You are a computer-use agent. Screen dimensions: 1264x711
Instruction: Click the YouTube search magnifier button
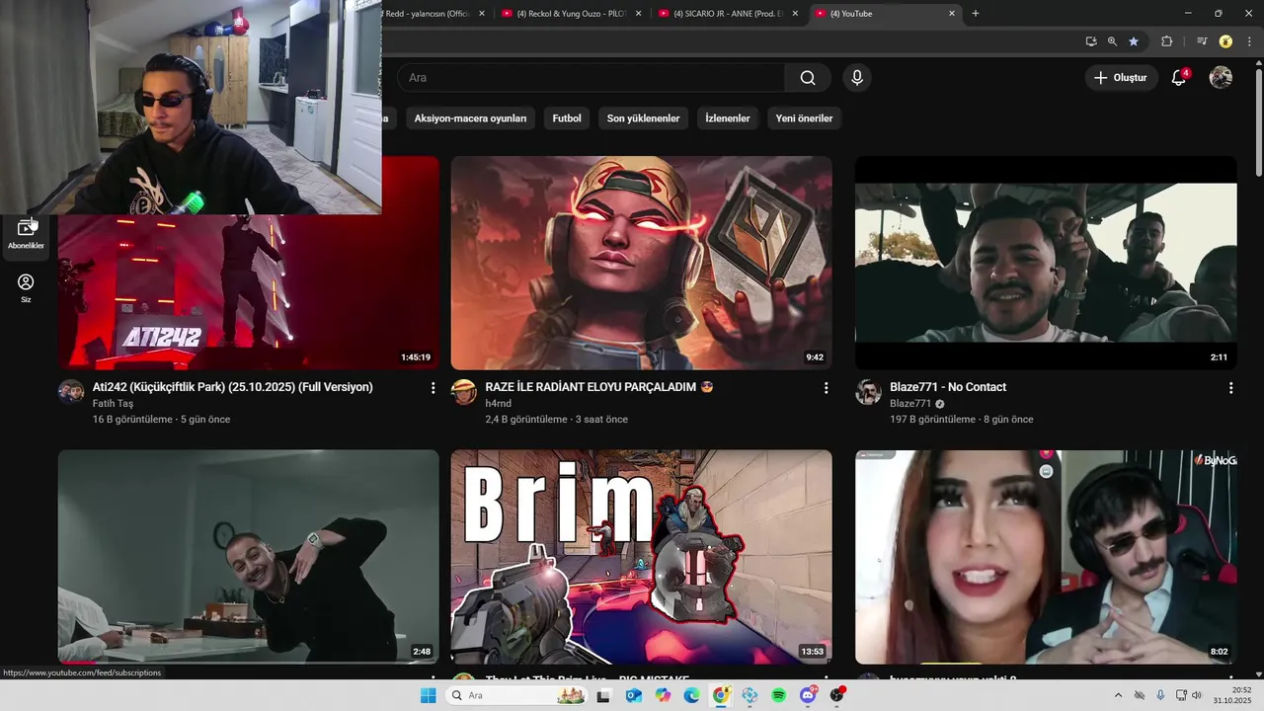[x=808, y=78]
